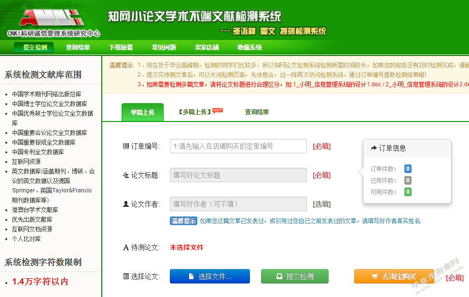The width and height of the screenshot is (469, 297).
Task: Open the 下载秘籍 navigation item
Action: pyautogui.click(x=121, y=47)
